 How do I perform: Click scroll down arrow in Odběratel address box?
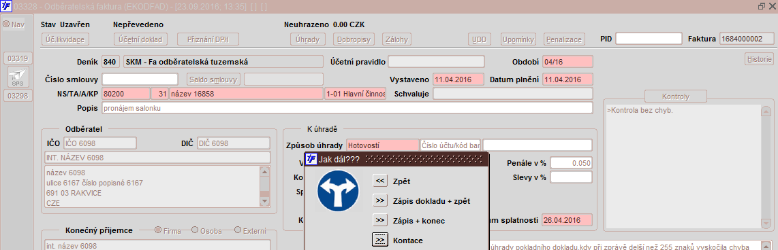265,202
